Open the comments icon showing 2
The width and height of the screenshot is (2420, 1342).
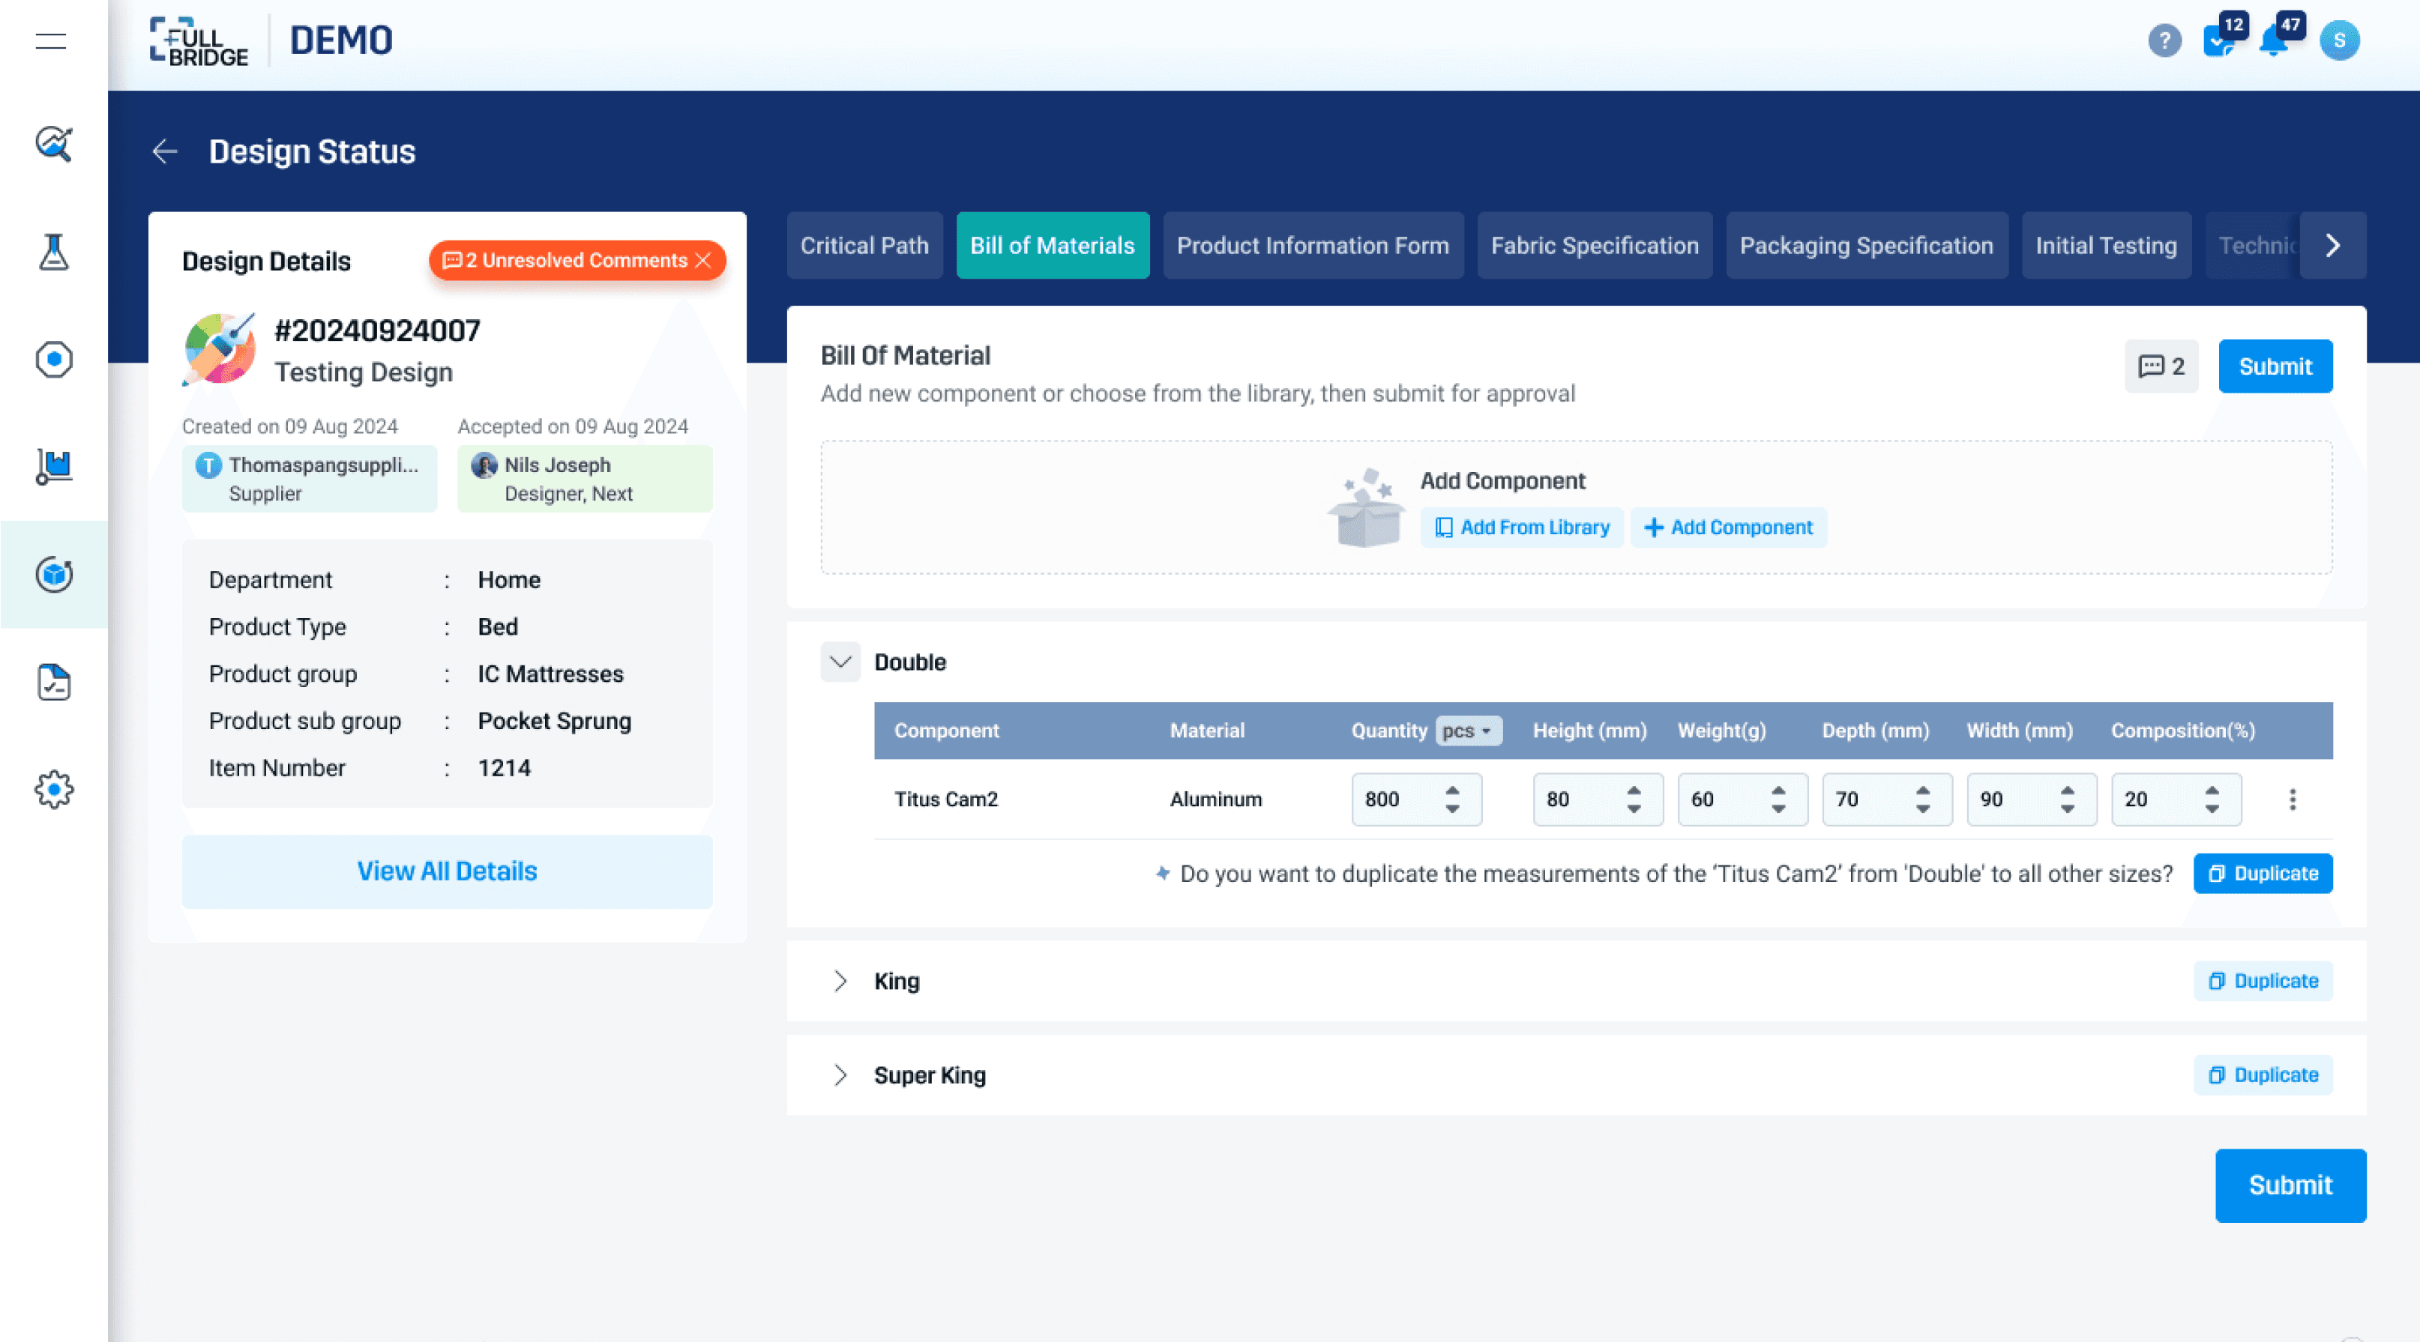point(2161,366)
